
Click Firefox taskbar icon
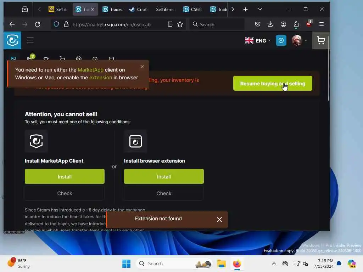(x=237, y=263)
